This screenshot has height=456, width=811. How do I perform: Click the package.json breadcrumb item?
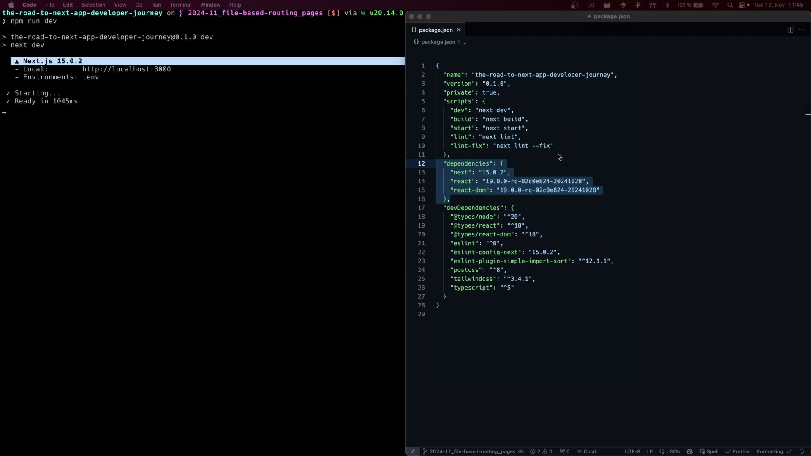tap(438, 42)
